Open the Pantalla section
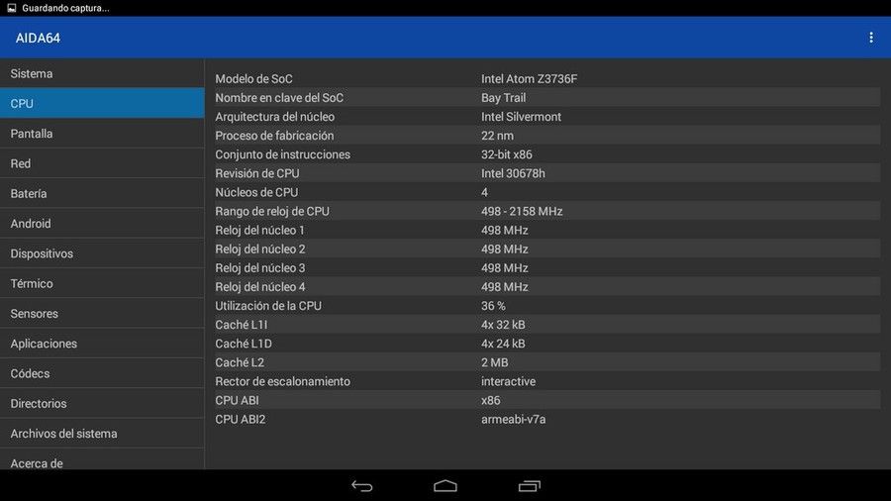Image resolution: width=891 pixels, height=501 pixels. click(102, 134)
